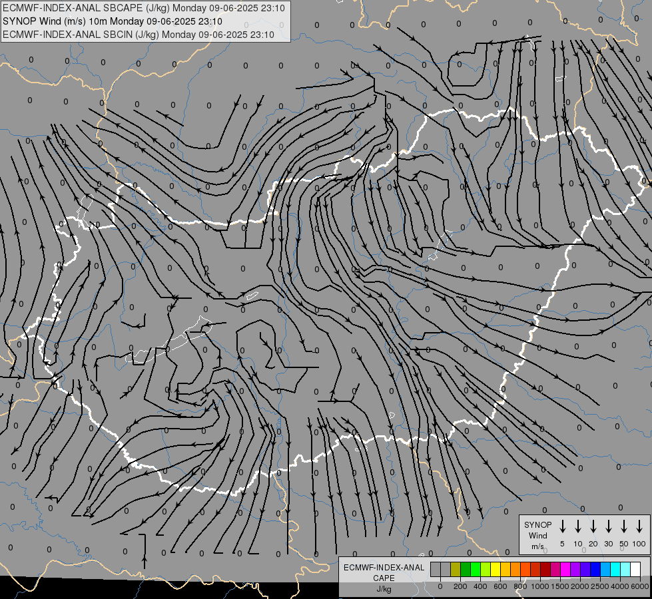This screenshot has height=599, width=652.
Task: Click the SYNOP Wind m/s legend label
Action: [537, 535]
